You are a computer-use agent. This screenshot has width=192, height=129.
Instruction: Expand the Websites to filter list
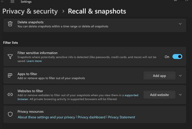click(180, 95)
